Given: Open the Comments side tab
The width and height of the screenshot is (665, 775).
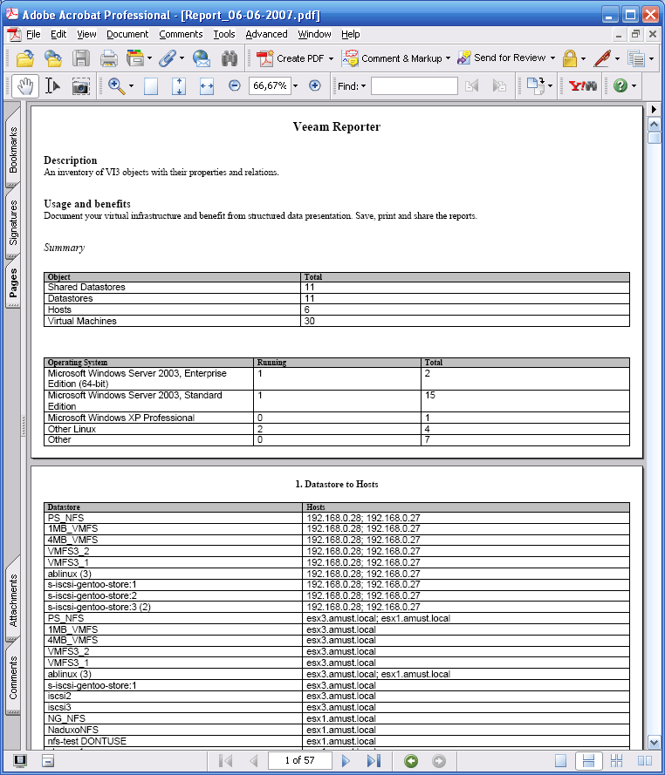Looking at the screenshot, I should (x=13, y=677).
